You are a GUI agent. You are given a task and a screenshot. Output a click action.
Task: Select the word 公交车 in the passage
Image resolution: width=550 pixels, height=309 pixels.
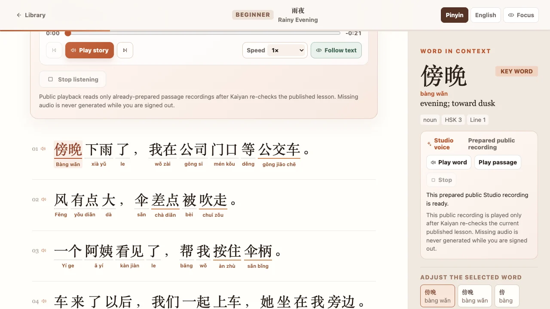pyautogui.click(x=279, y=154)
